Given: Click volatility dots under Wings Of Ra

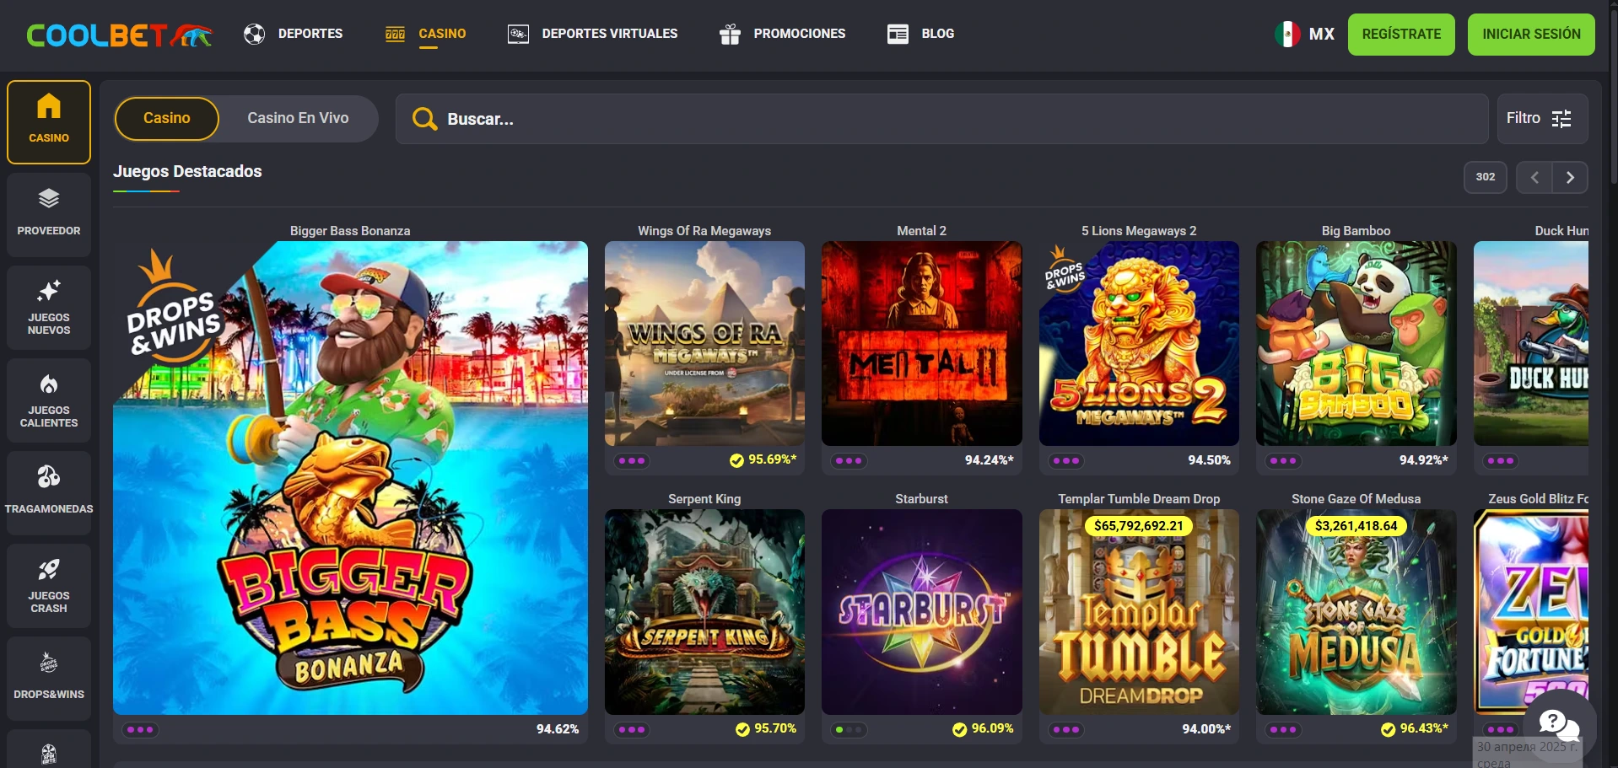Looking at the screenshot, I should [x=632, y=460].
